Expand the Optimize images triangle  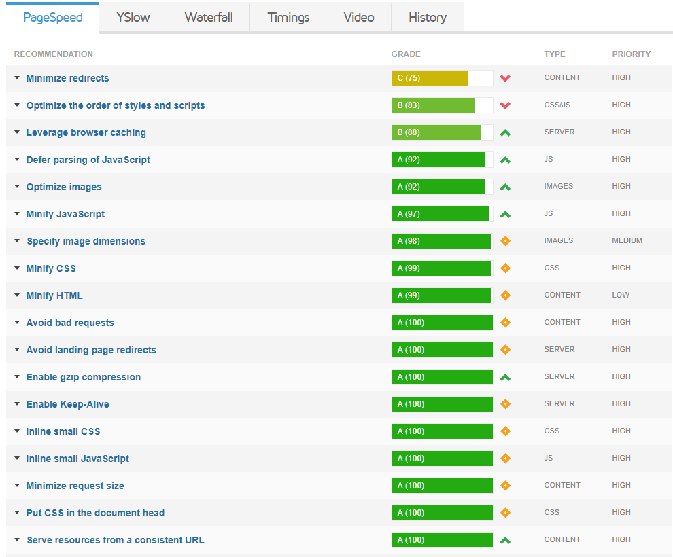coord(18,187)
